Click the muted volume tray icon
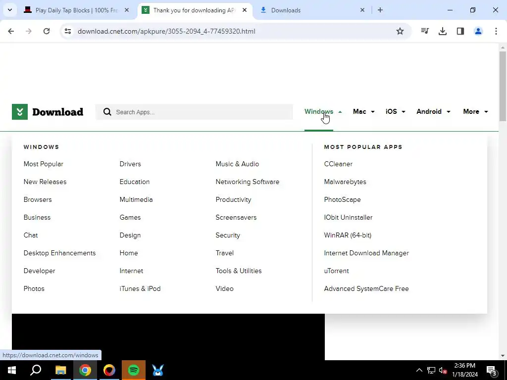Image resolution: width=507 pixels, height=380 pixels. (x=443, y=370)
